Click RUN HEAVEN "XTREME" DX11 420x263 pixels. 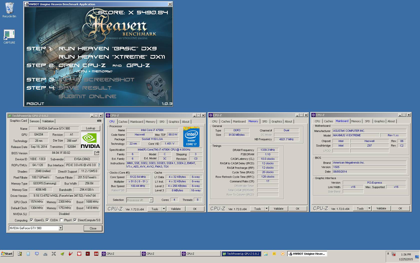[x=112, y=57]
